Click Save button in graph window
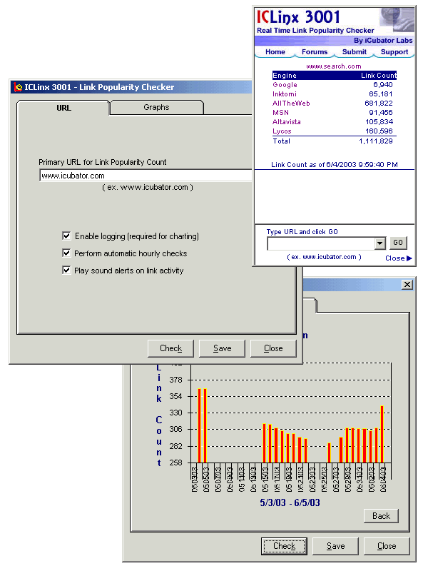 coord(335,546)
